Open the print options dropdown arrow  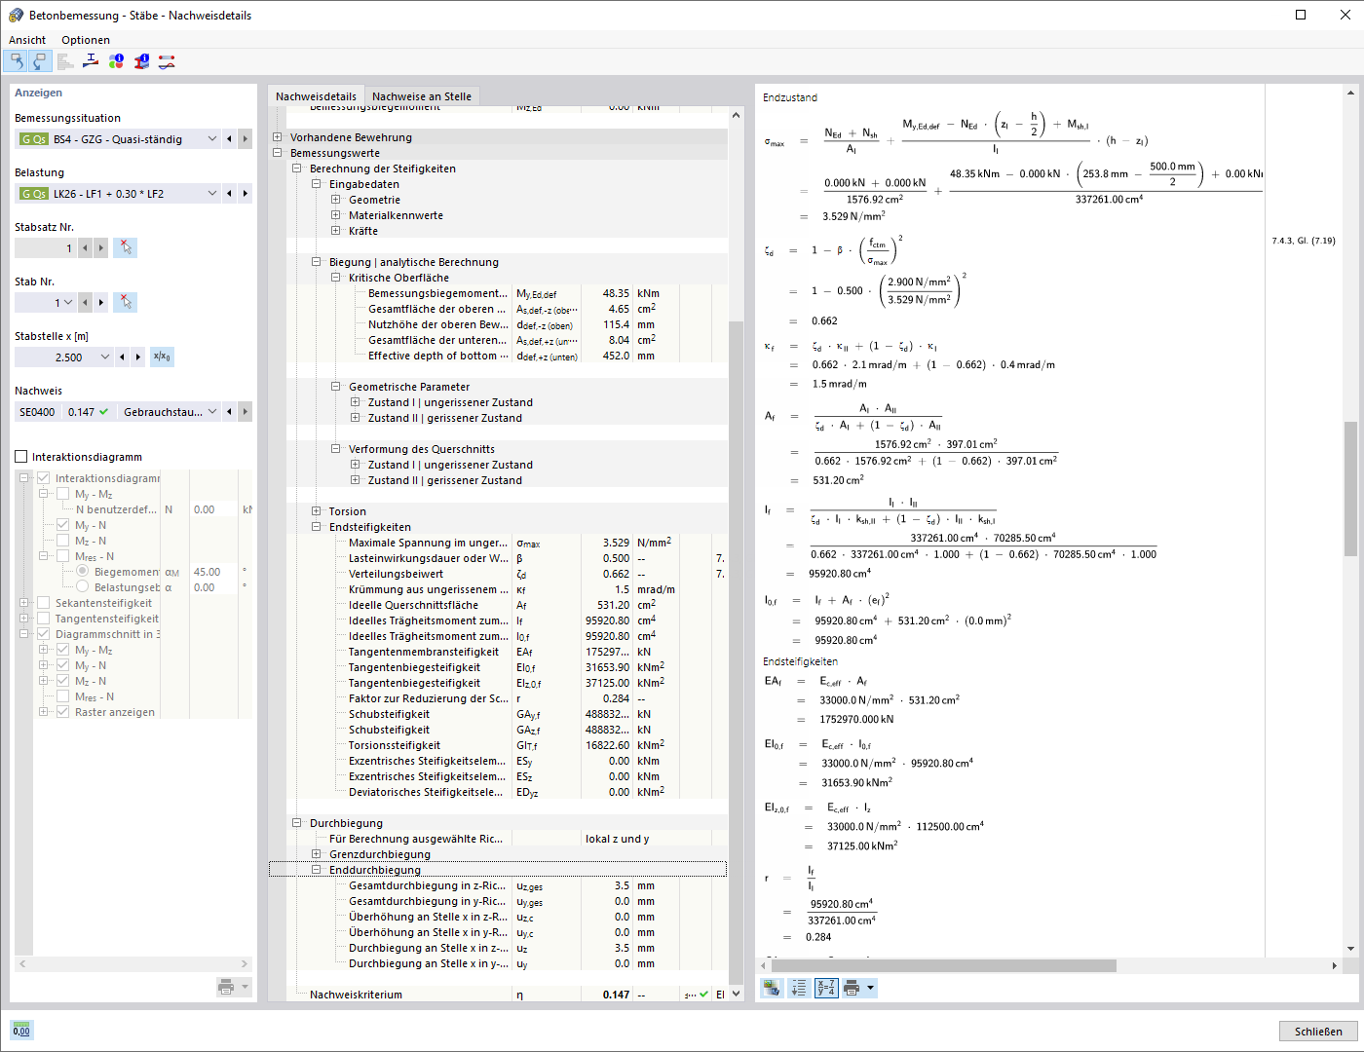click(870, 988)
